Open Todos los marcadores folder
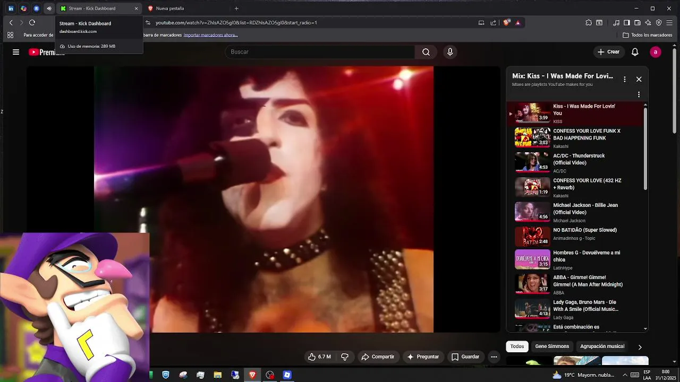680x382 pixels. point(647,35)
